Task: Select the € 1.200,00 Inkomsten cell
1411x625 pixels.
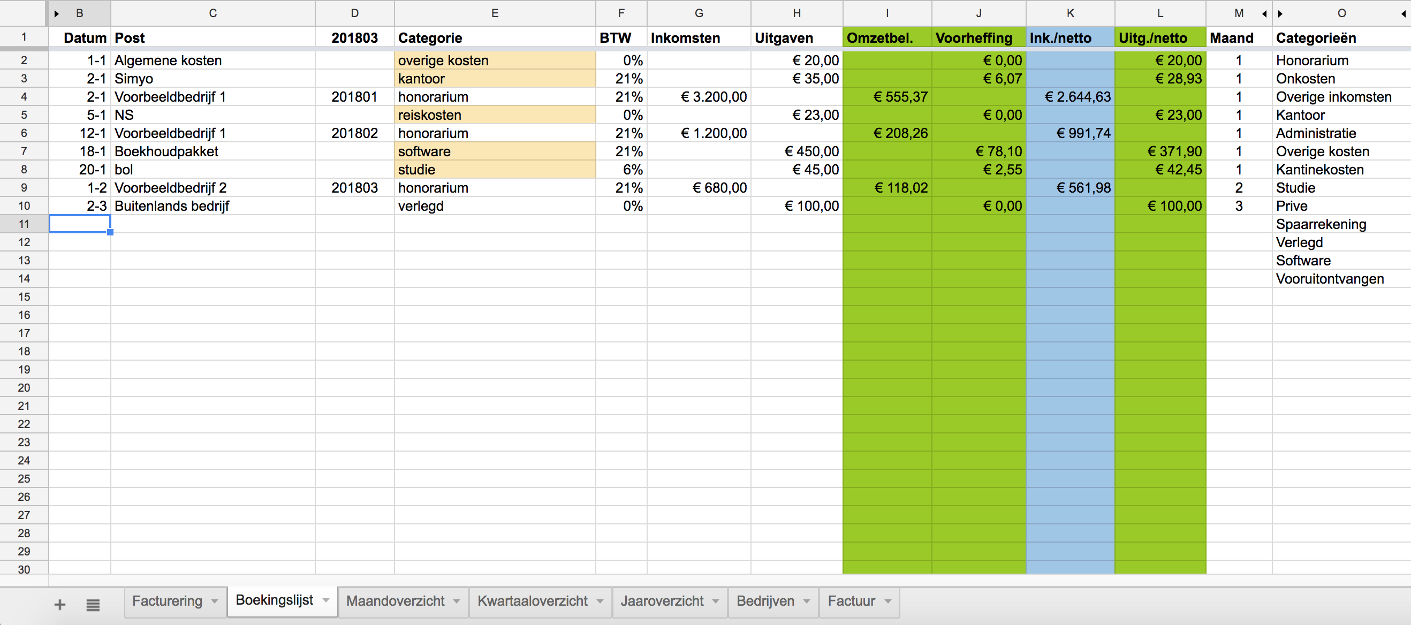Action: [699, 133]
